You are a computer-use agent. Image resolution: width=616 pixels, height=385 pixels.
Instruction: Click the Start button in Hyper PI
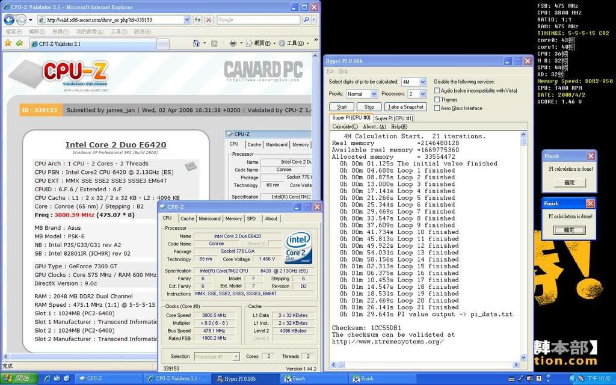(342, 107)
